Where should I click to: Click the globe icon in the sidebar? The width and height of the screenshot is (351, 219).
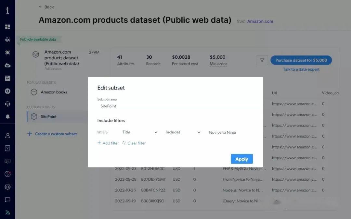(x=7, y=91)
